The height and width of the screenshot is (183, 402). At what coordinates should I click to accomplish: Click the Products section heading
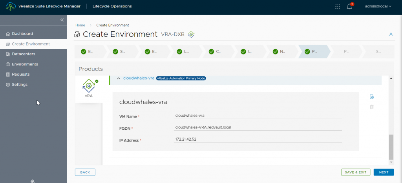pyautogui.click(x=91, y=69)
